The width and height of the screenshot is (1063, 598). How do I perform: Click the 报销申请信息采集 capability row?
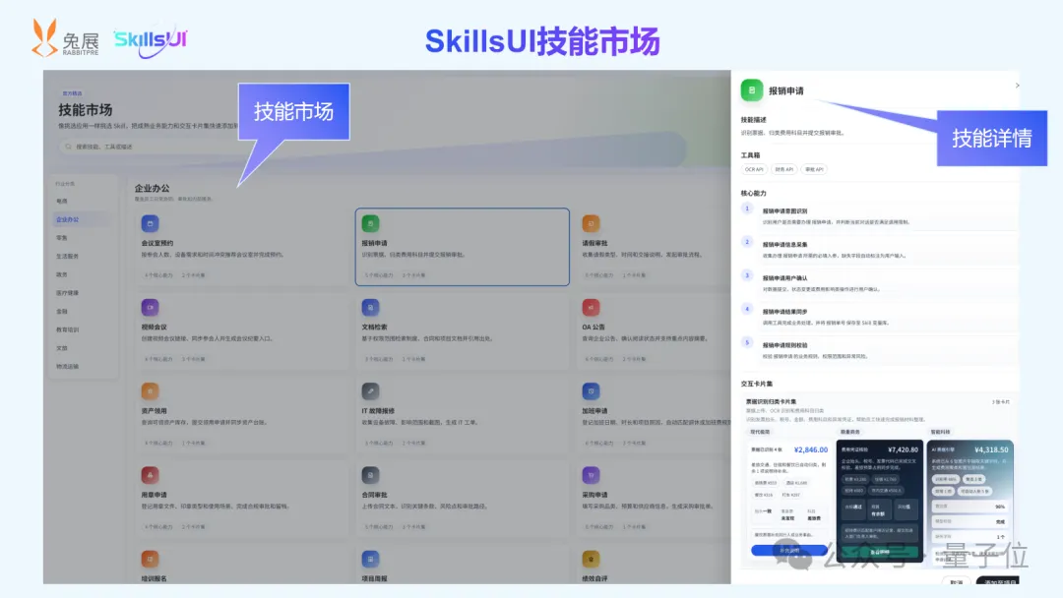pyautogui.click(x=878, y=249)
